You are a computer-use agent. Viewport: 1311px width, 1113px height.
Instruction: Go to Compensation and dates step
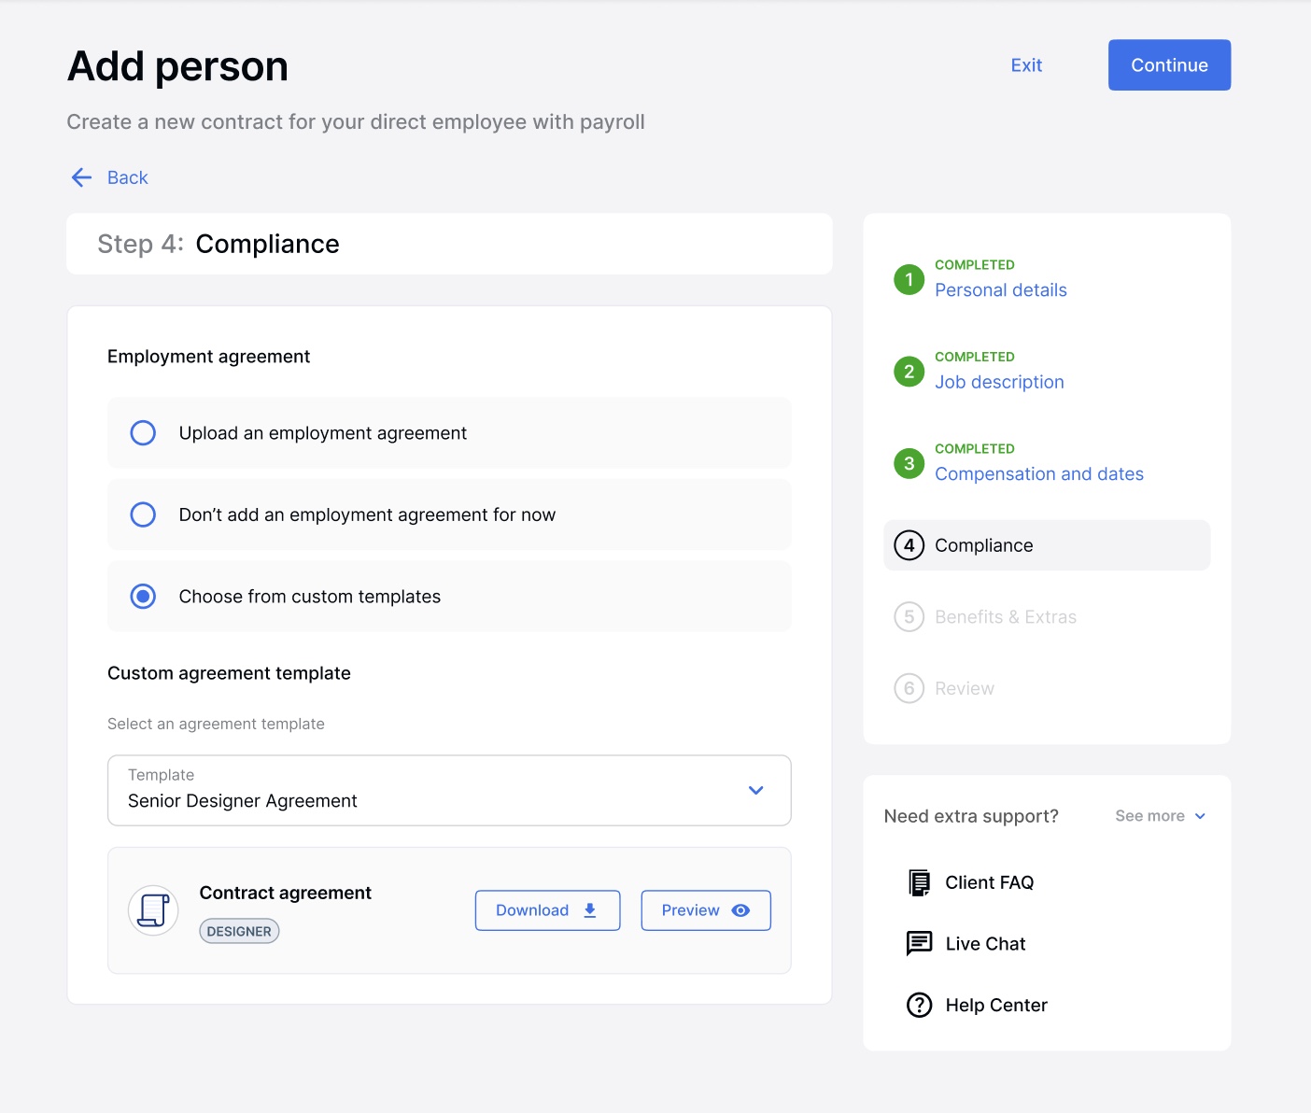pyautogui.click(x=1039, y=474)
